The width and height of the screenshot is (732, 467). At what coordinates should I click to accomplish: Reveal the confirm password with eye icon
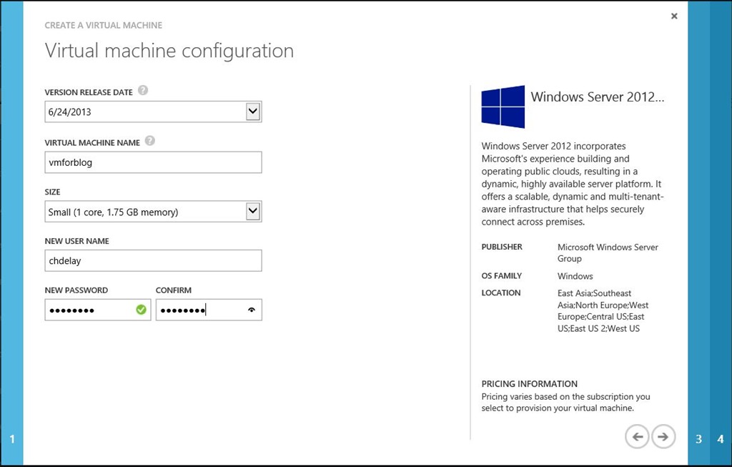coord(252,310)
